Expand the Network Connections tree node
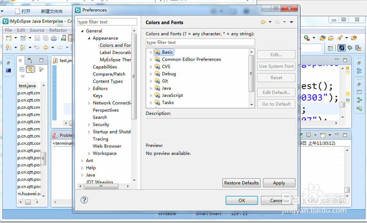This screenshot has width=367, height=223. click(x=89, y=103)
